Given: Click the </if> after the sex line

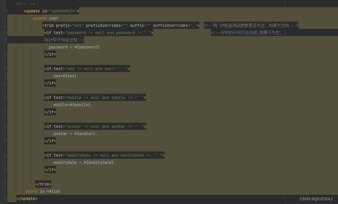Looking at the screenshot, I should pos(50,83).
